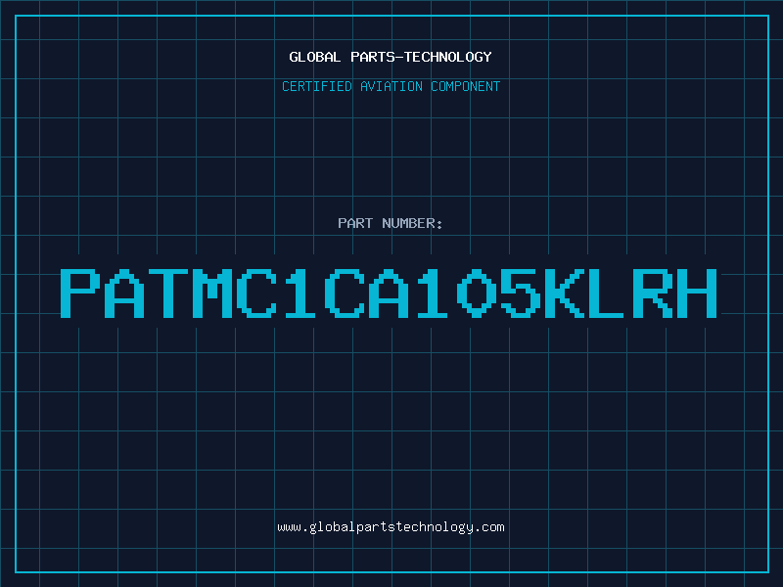Click the first letter P of the part number
The image size is (783, 587).
click(78, 293)
